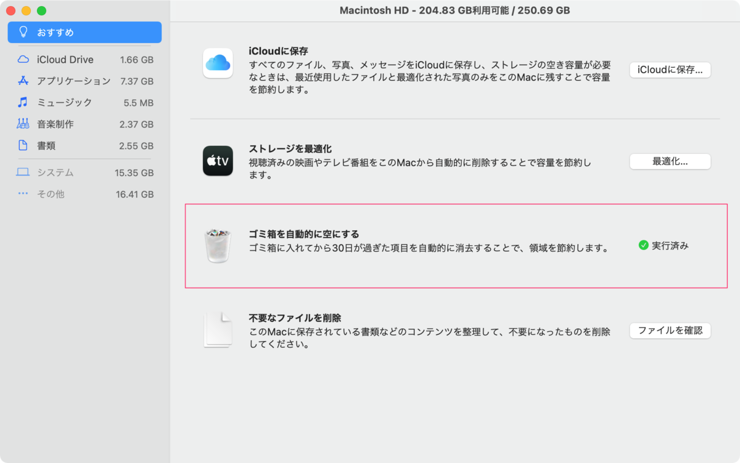Click the アプリケーション app-store icon

(23, 81)
